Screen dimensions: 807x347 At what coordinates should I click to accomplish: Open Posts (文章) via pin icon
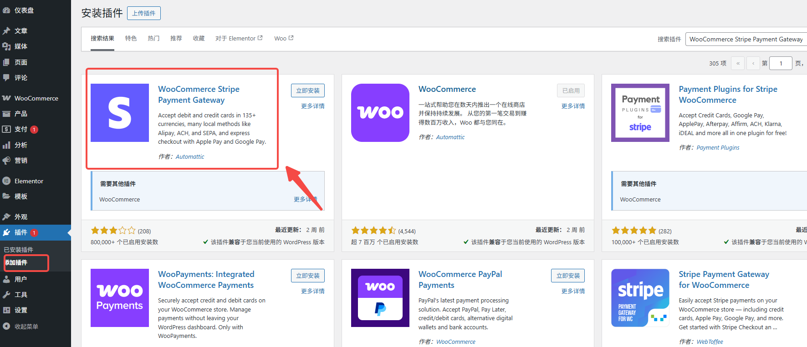(x=6, y=31)
